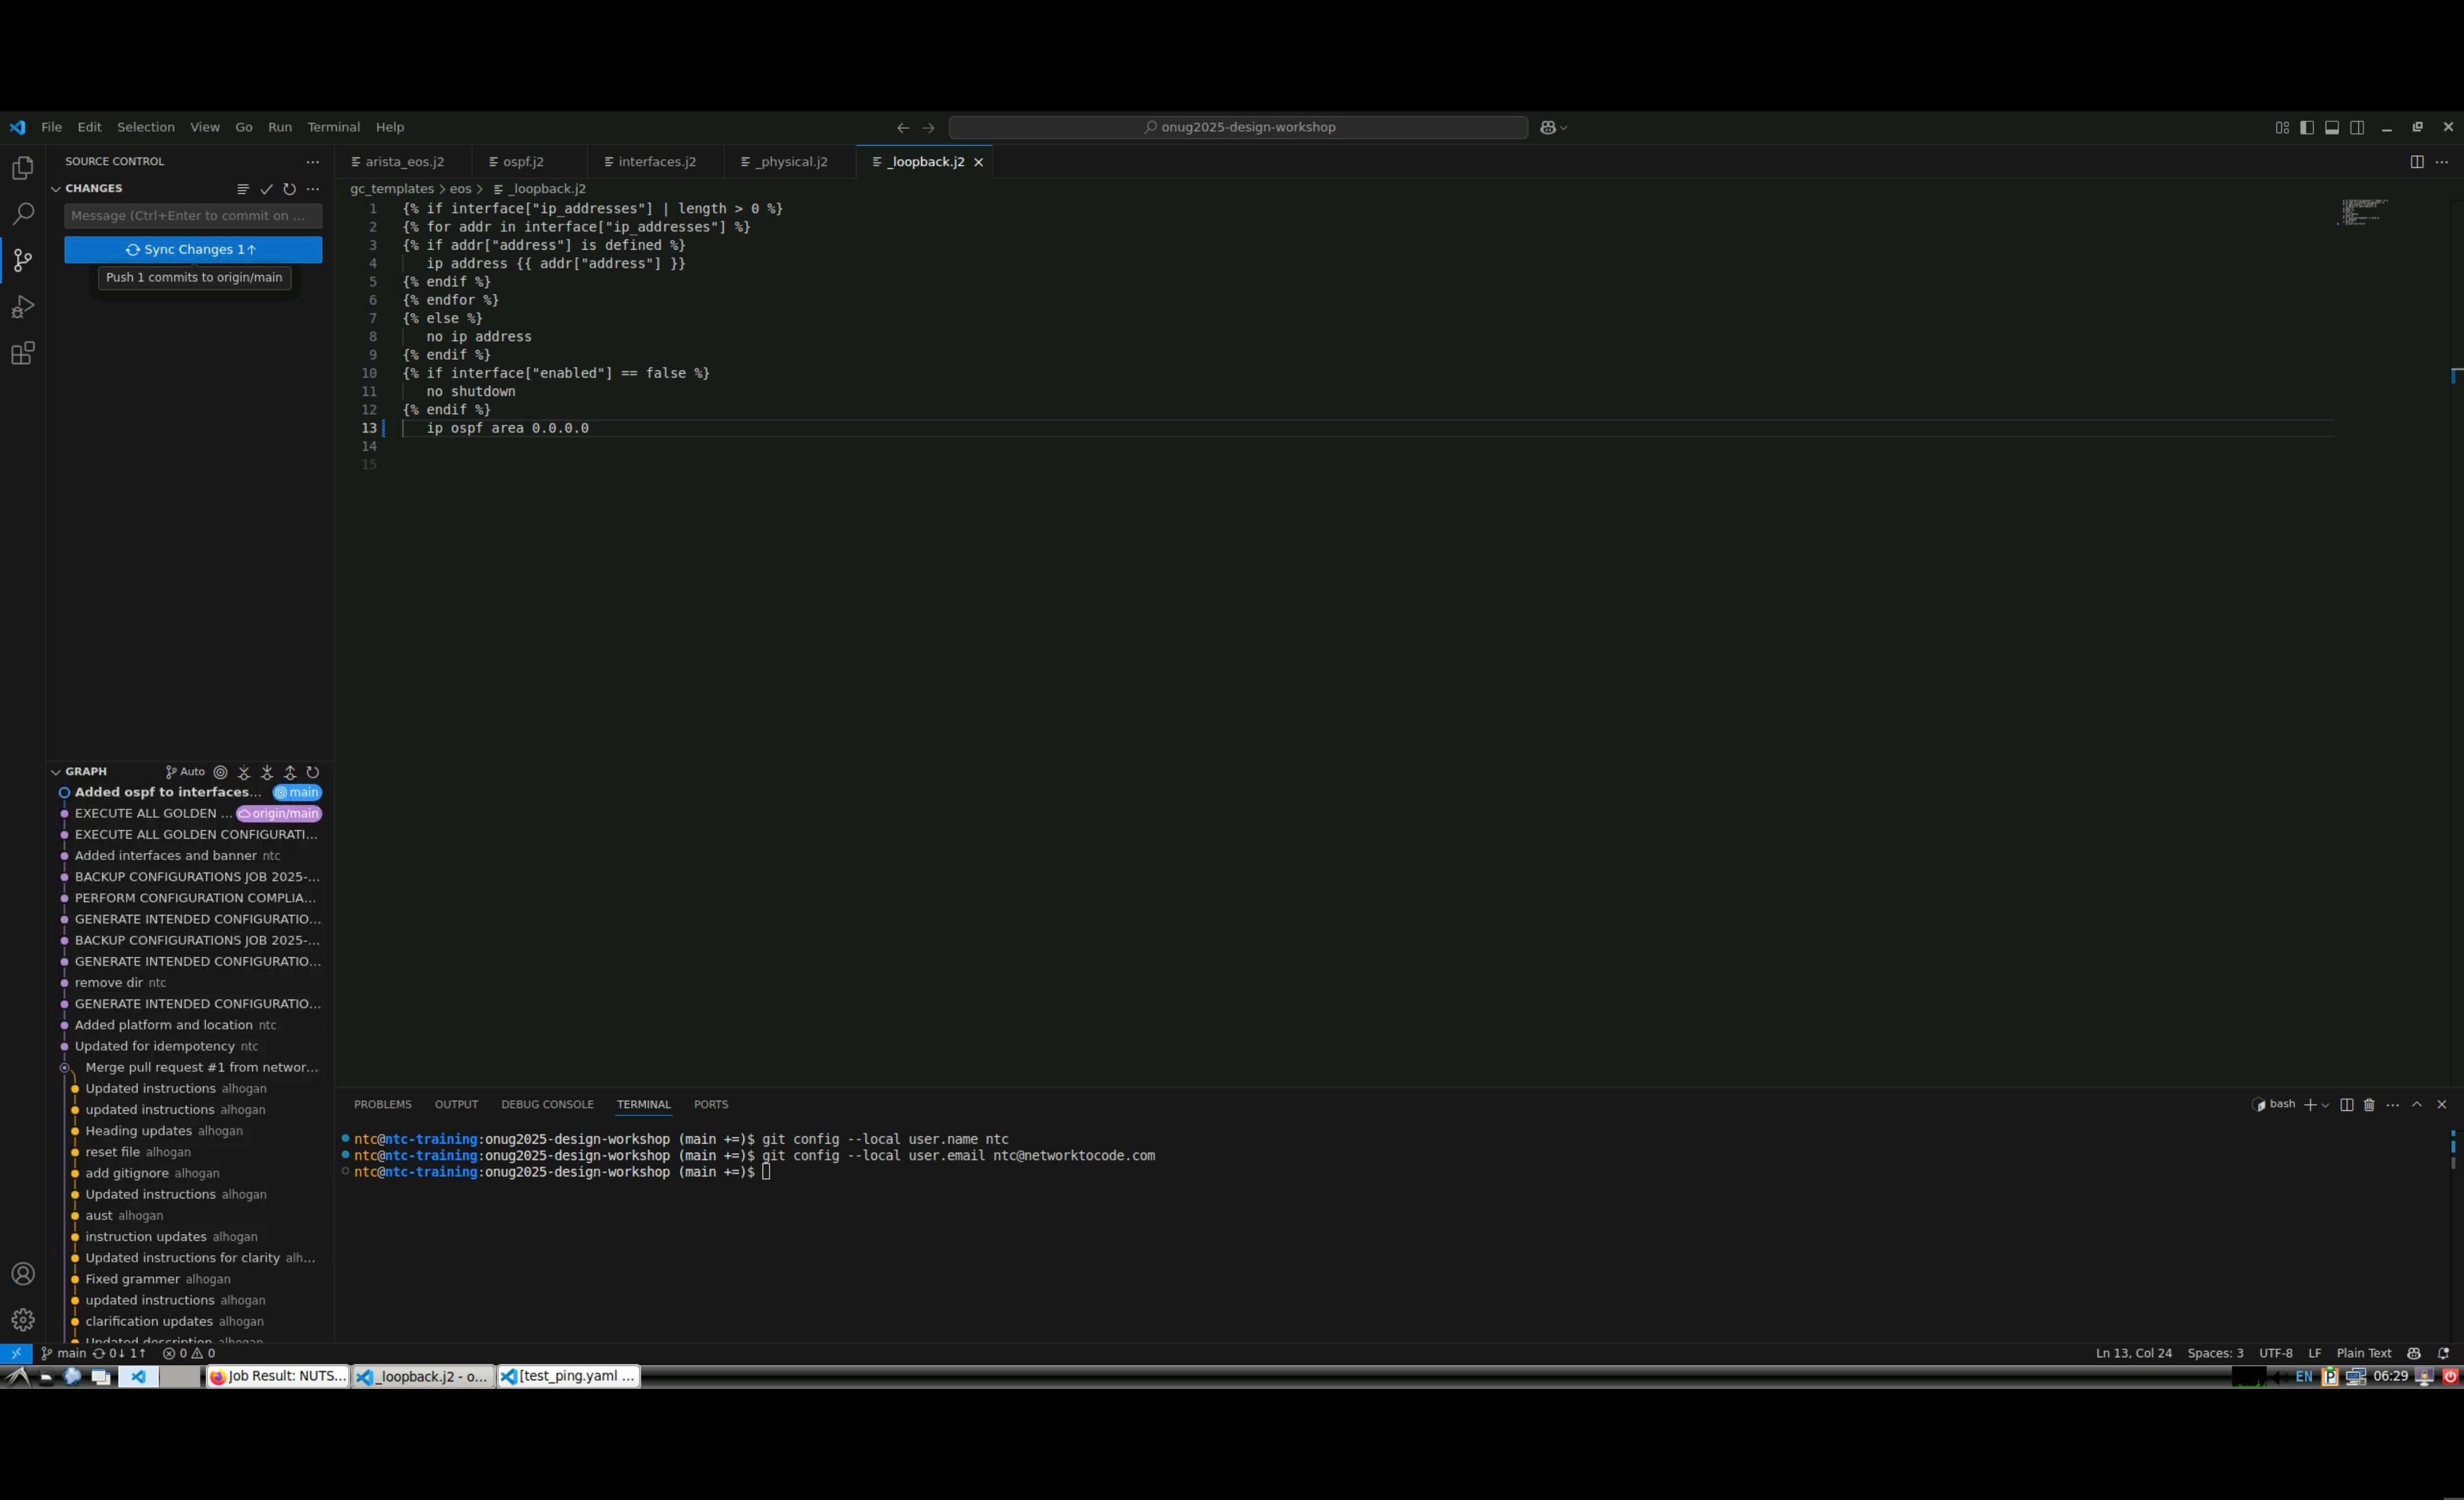Open the Extensions view icon
Screen dimensions: 2464x1500
22,353
